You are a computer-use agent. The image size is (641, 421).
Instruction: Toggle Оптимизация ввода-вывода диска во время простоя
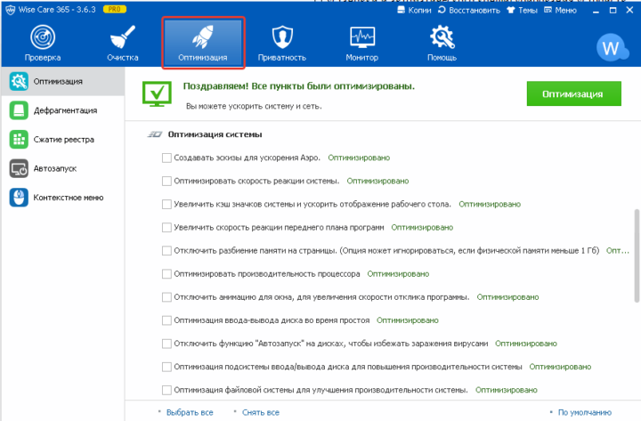tap(166, 320)
